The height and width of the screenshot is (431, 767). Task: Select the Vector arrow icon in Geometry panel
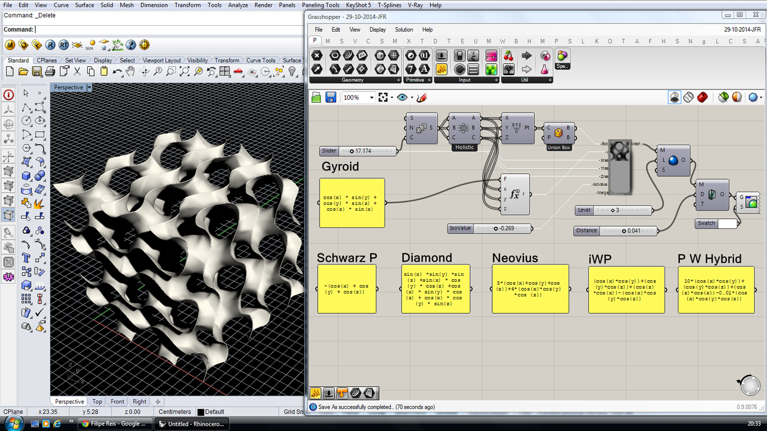(x=317, y=69)
